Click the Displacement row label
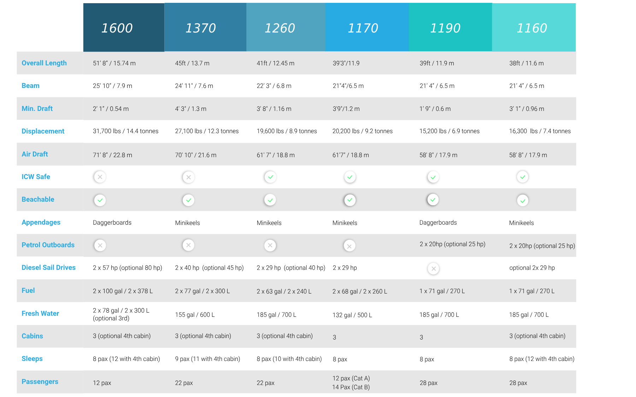The width and height of the screenshot is (636, 397). point(43,131)
